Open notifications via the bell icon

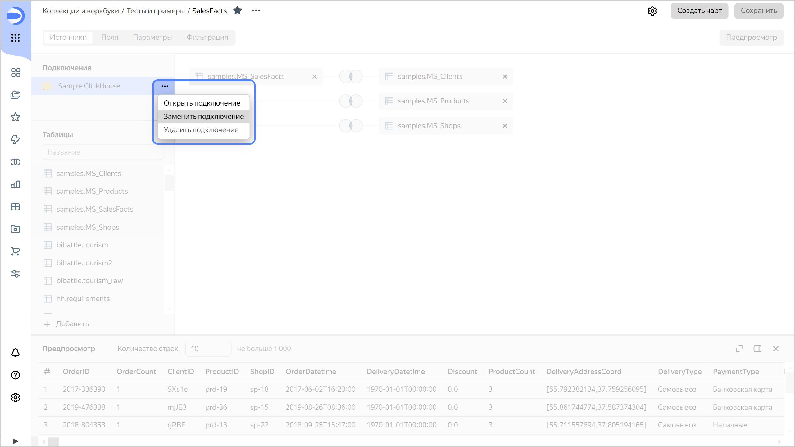tap(15, 353)
